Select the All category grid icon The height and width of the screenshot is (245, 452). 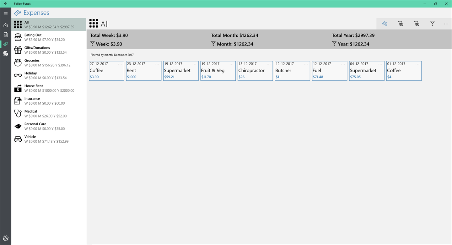pyautogui.click(x=18, y=24)
